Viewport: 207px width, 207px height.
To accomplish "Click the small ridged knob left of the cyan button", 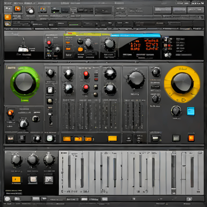I will (176, 111).
